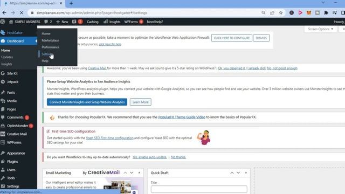This screenshot has height=194, width=345.
Task: Open Updates under Dashboard
Action: pos(7,57)
